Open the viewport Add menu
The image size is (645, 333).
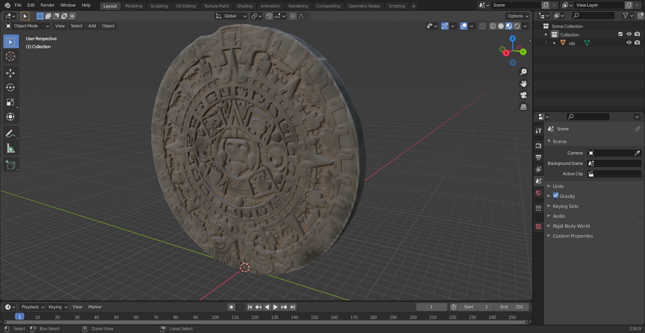[x=92, y=26]
